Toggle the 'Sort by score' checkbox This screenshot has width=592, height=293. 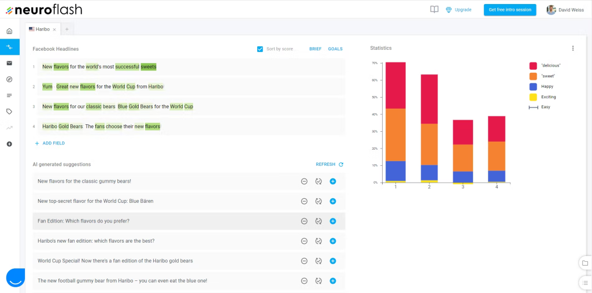click(x=260, y=49)
